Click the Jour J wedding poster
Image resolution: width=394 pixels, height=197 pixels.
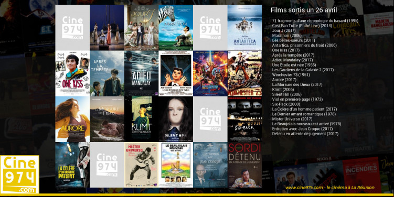coord(141,28)
